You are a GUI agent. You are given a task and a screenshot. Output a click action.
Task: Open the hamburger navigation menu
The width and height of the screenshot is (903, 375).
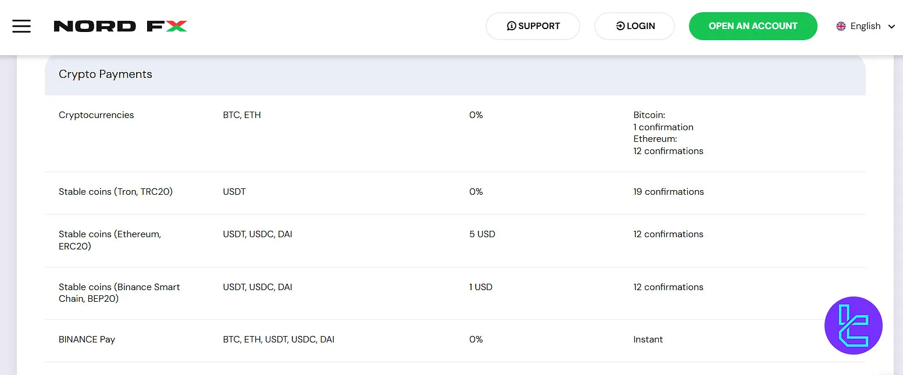[22, 26]
